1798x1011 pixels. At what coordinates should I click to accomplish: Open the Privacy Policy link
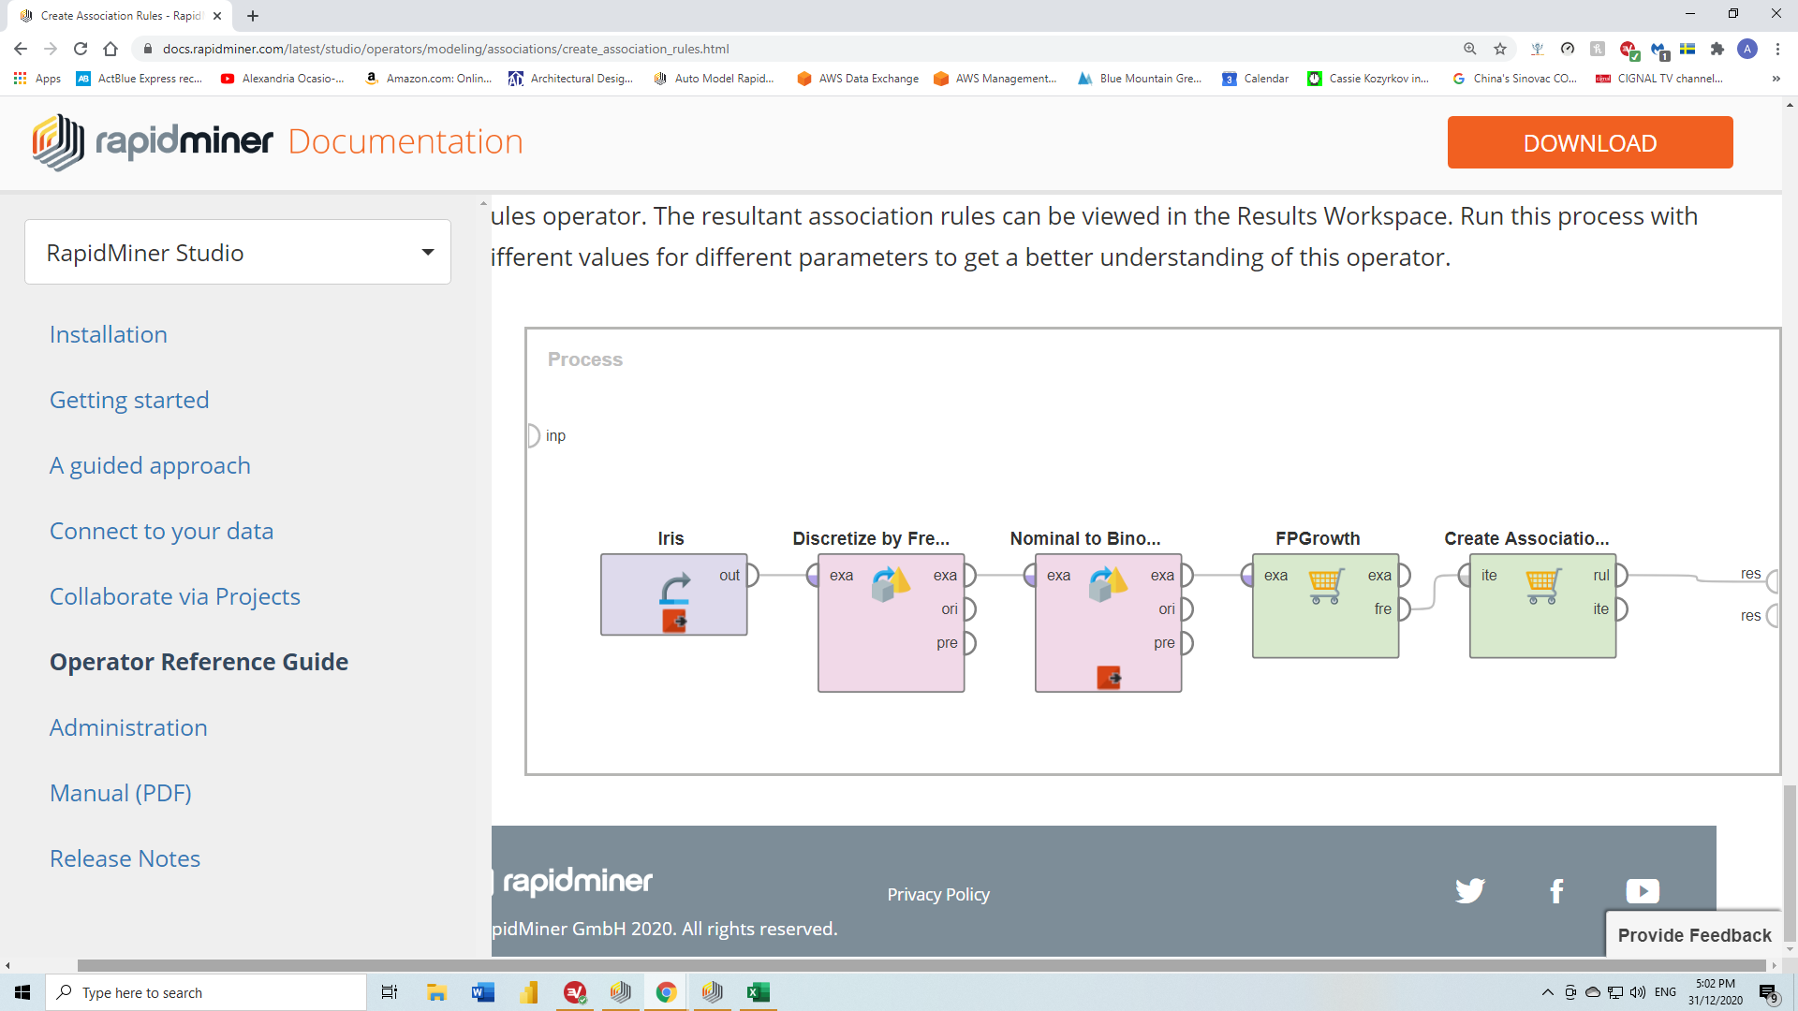tap(938, 894)
